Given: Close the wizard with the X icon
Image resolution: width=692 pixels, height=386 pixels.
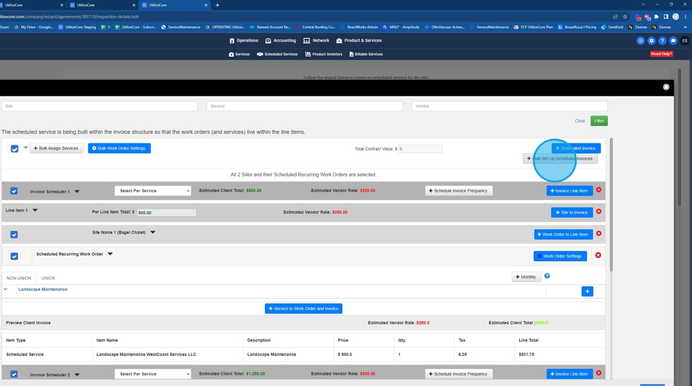Looking at the screenshot, I should [x=666, y=87].
